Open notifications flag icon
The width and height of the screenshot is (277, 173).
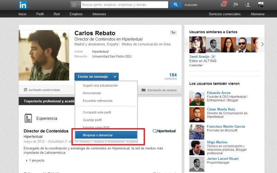pyautogui.click(x=236, y=5)
